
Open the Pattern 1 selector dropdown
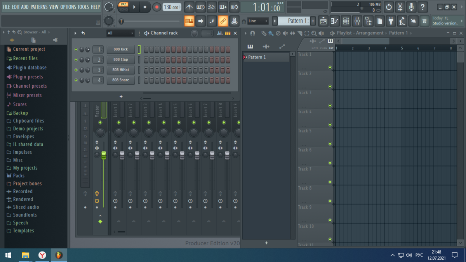pyautogui.click(x=294, y=21)
